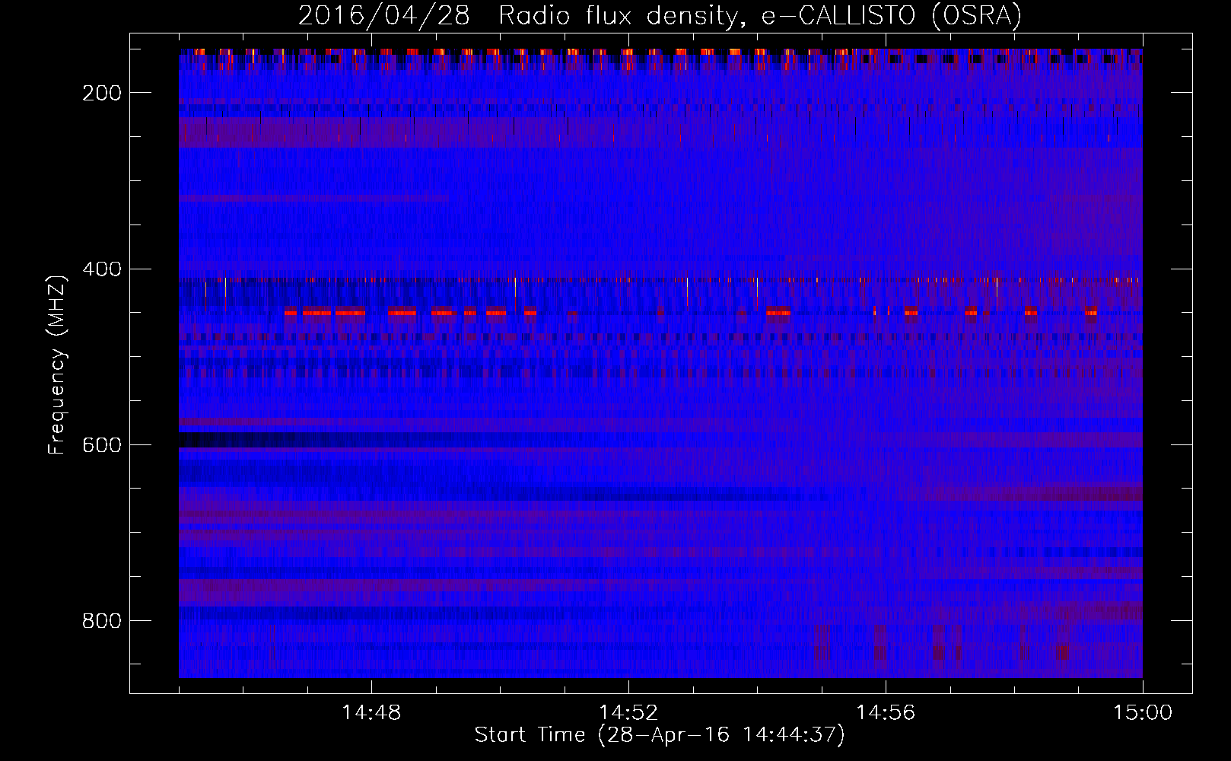Viewport: 1231px width, 761px height.
Task: Click the 14:52 time tick label
Action: tap(628, 712)
